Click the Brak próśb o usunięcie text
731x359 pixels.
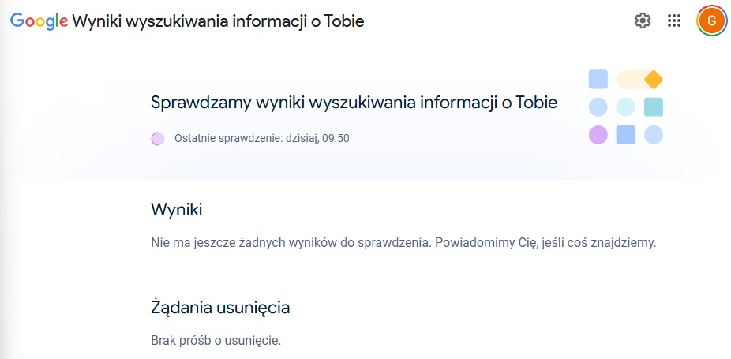pyautogui.click(x=216, y=342)
